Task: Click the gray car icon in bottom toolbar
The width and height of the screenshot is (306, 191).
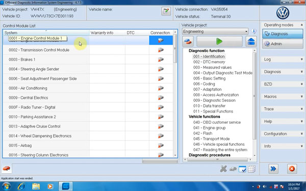Action: pyautogui.click(x=233, y=169)
